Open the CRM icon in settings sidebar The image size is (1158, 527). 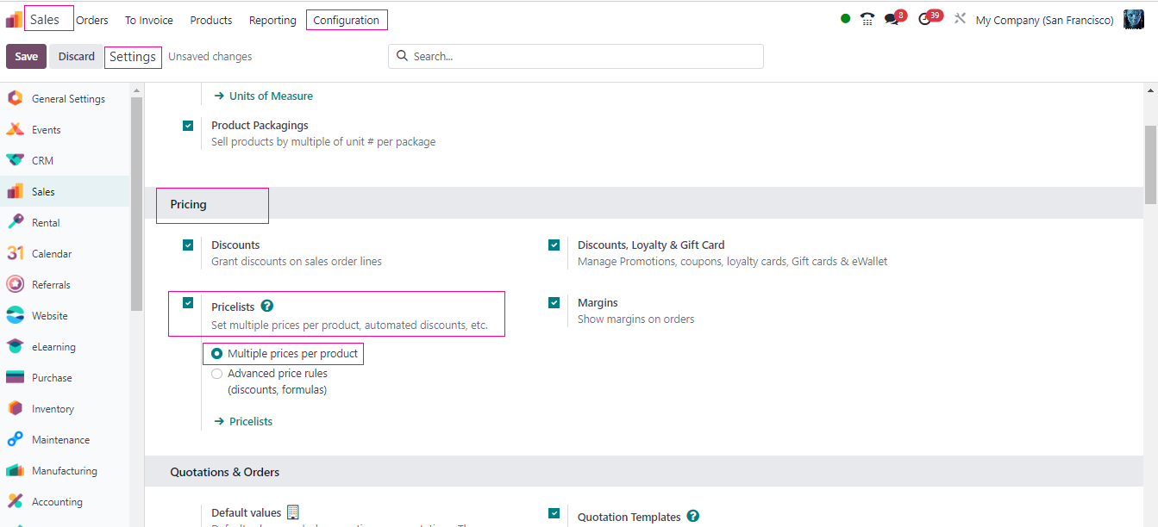15,161
